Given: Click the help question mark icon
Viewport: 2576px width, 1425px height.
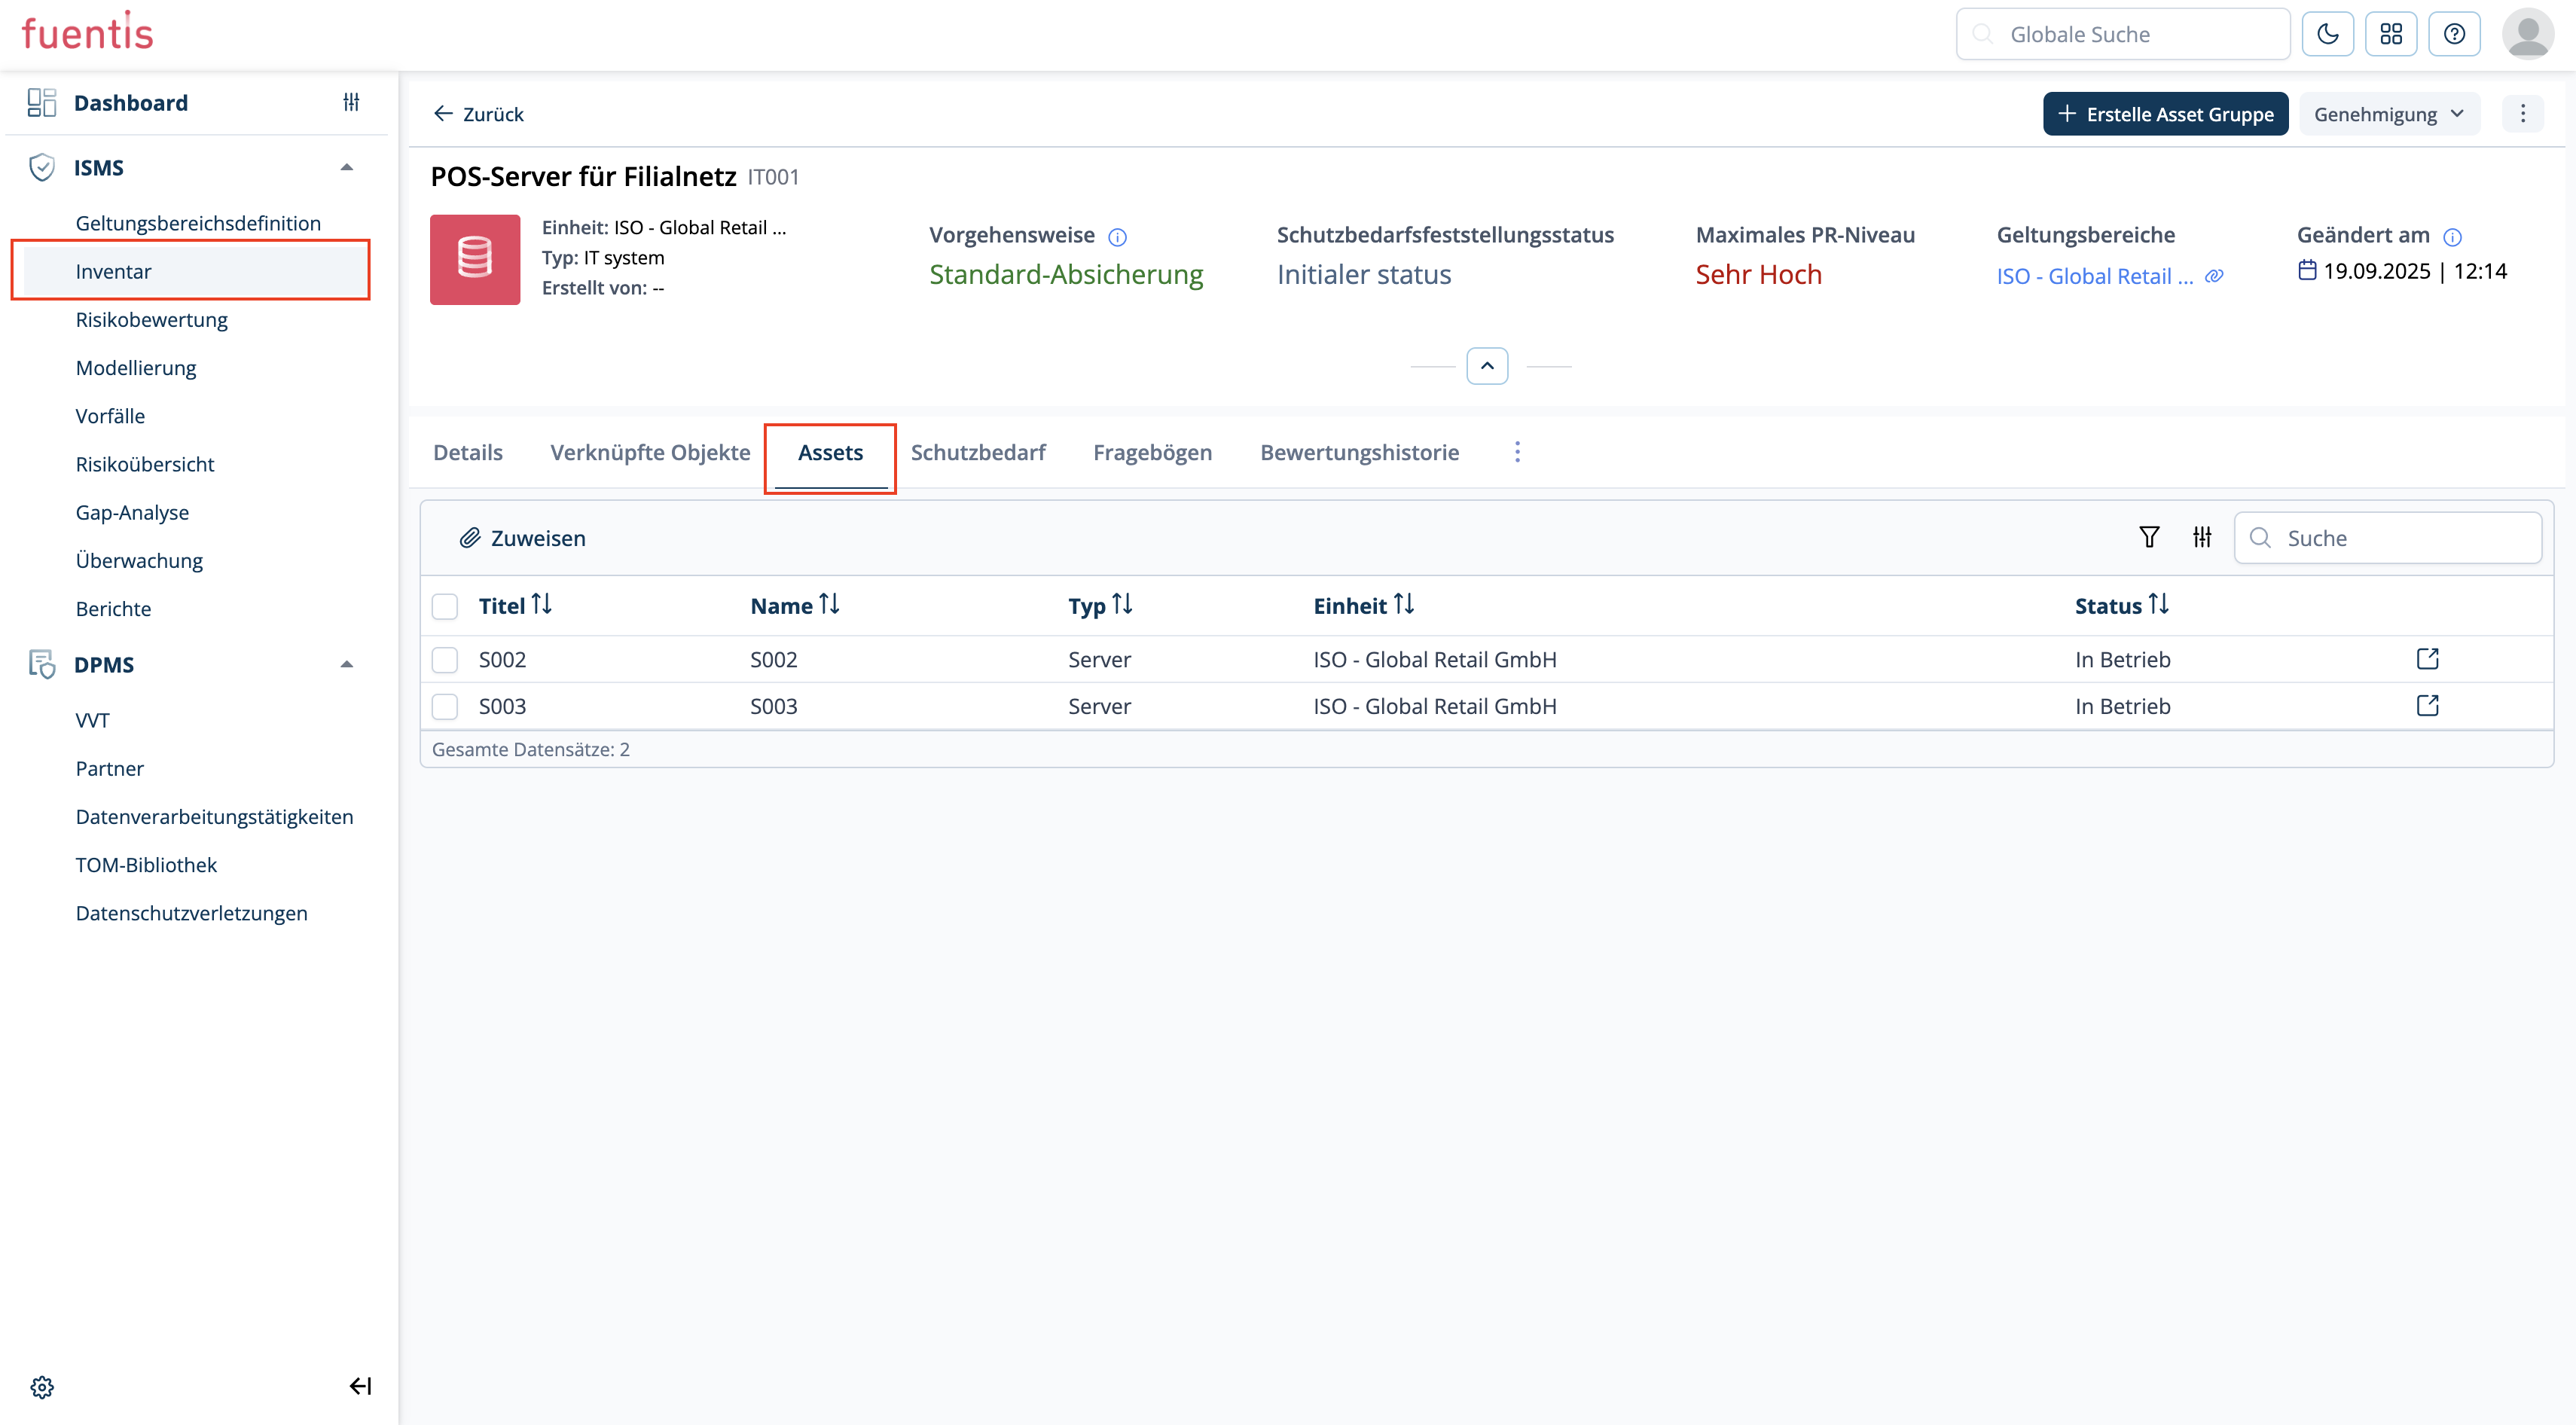Looking at the screenshot, I should click(2454, 34).
